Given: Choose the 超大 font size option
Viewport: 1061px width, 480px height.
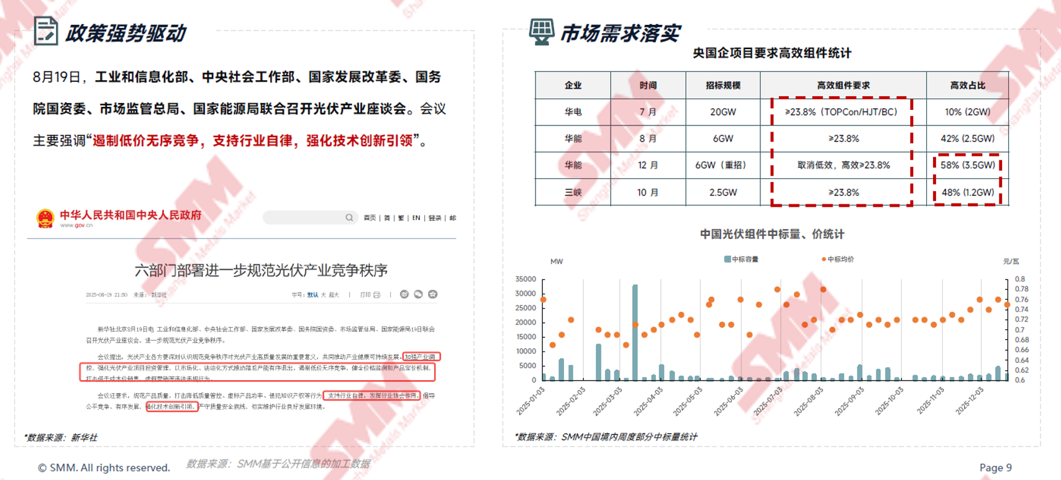Looking at the screenshot, I should click(x=334, y=295).
